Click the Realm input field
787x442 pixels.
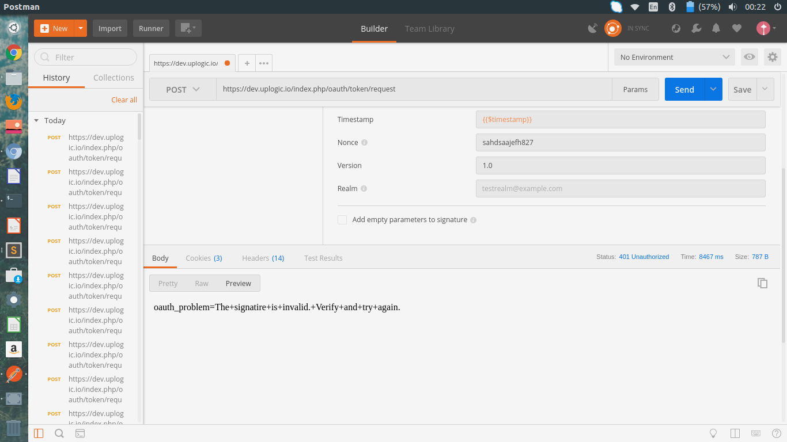(620, 188)
